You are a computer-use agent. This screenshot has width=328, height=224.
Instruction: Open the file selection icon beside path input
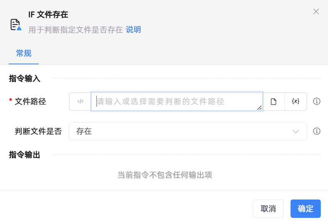click(x=274, y=101)
